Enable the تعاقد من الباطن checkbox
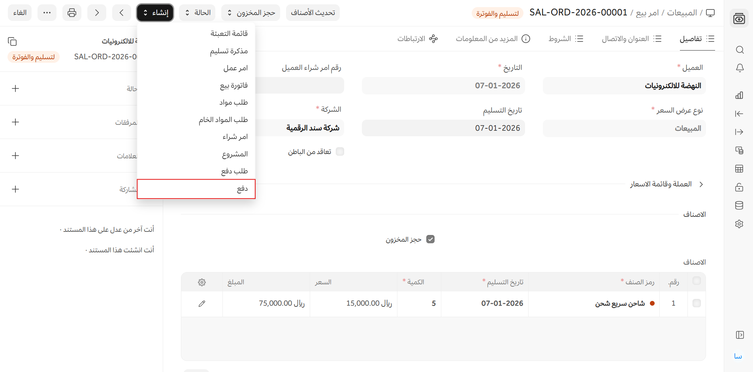The image size is (753, 372). click(x=340, y=152)
